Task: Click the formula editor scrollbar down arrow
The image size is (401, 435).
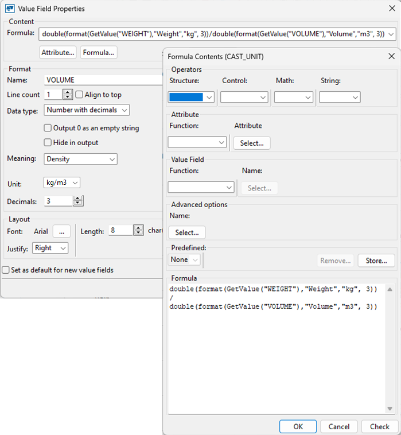Action: (390, 408)
